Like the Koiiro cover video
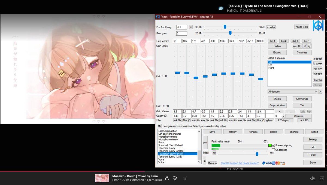The width and height of the screenshot is (327, 185). (167, 178)
